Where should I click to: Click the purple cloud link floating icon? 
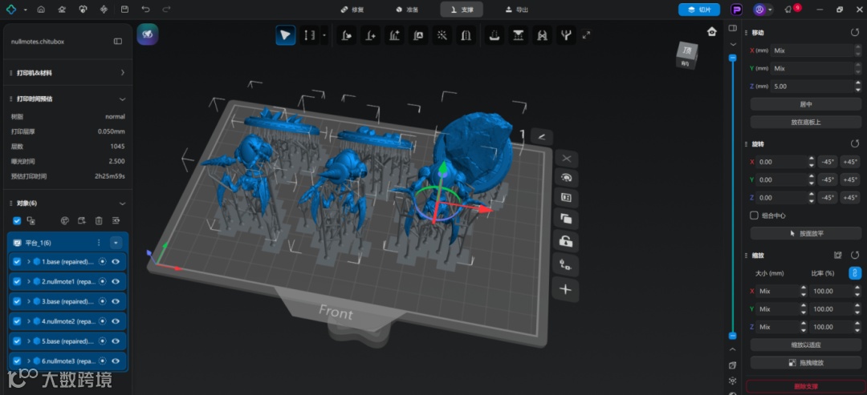148,34
